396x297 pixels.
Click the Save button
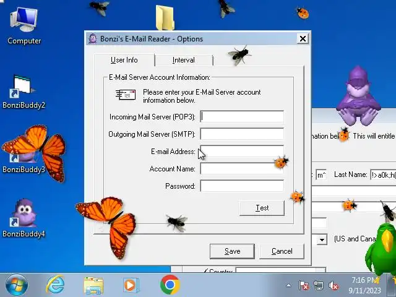click(x=232, y=251)
